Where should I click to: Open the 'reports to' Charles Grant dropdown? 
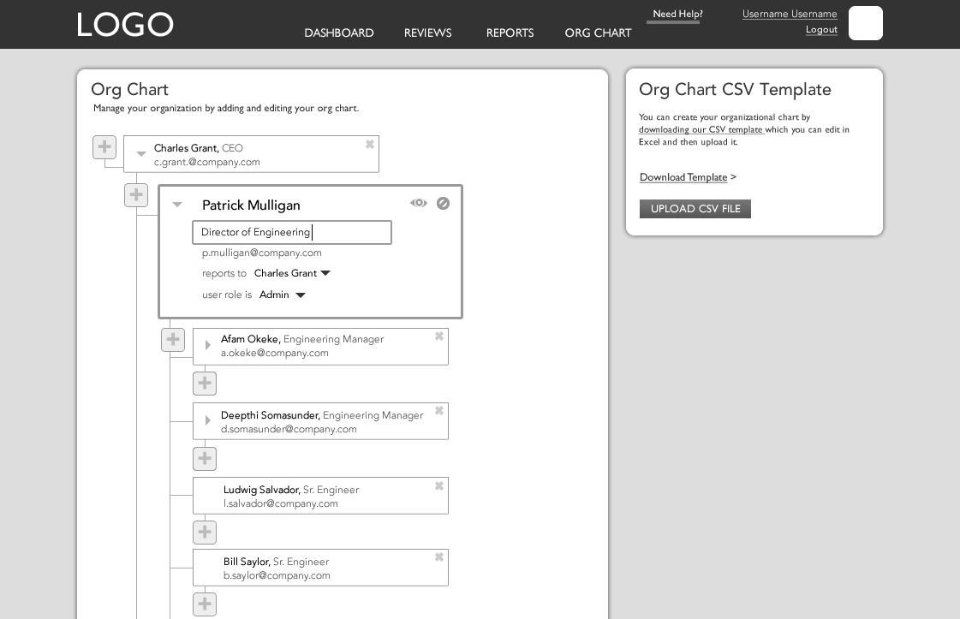click(x=292, y=273)
